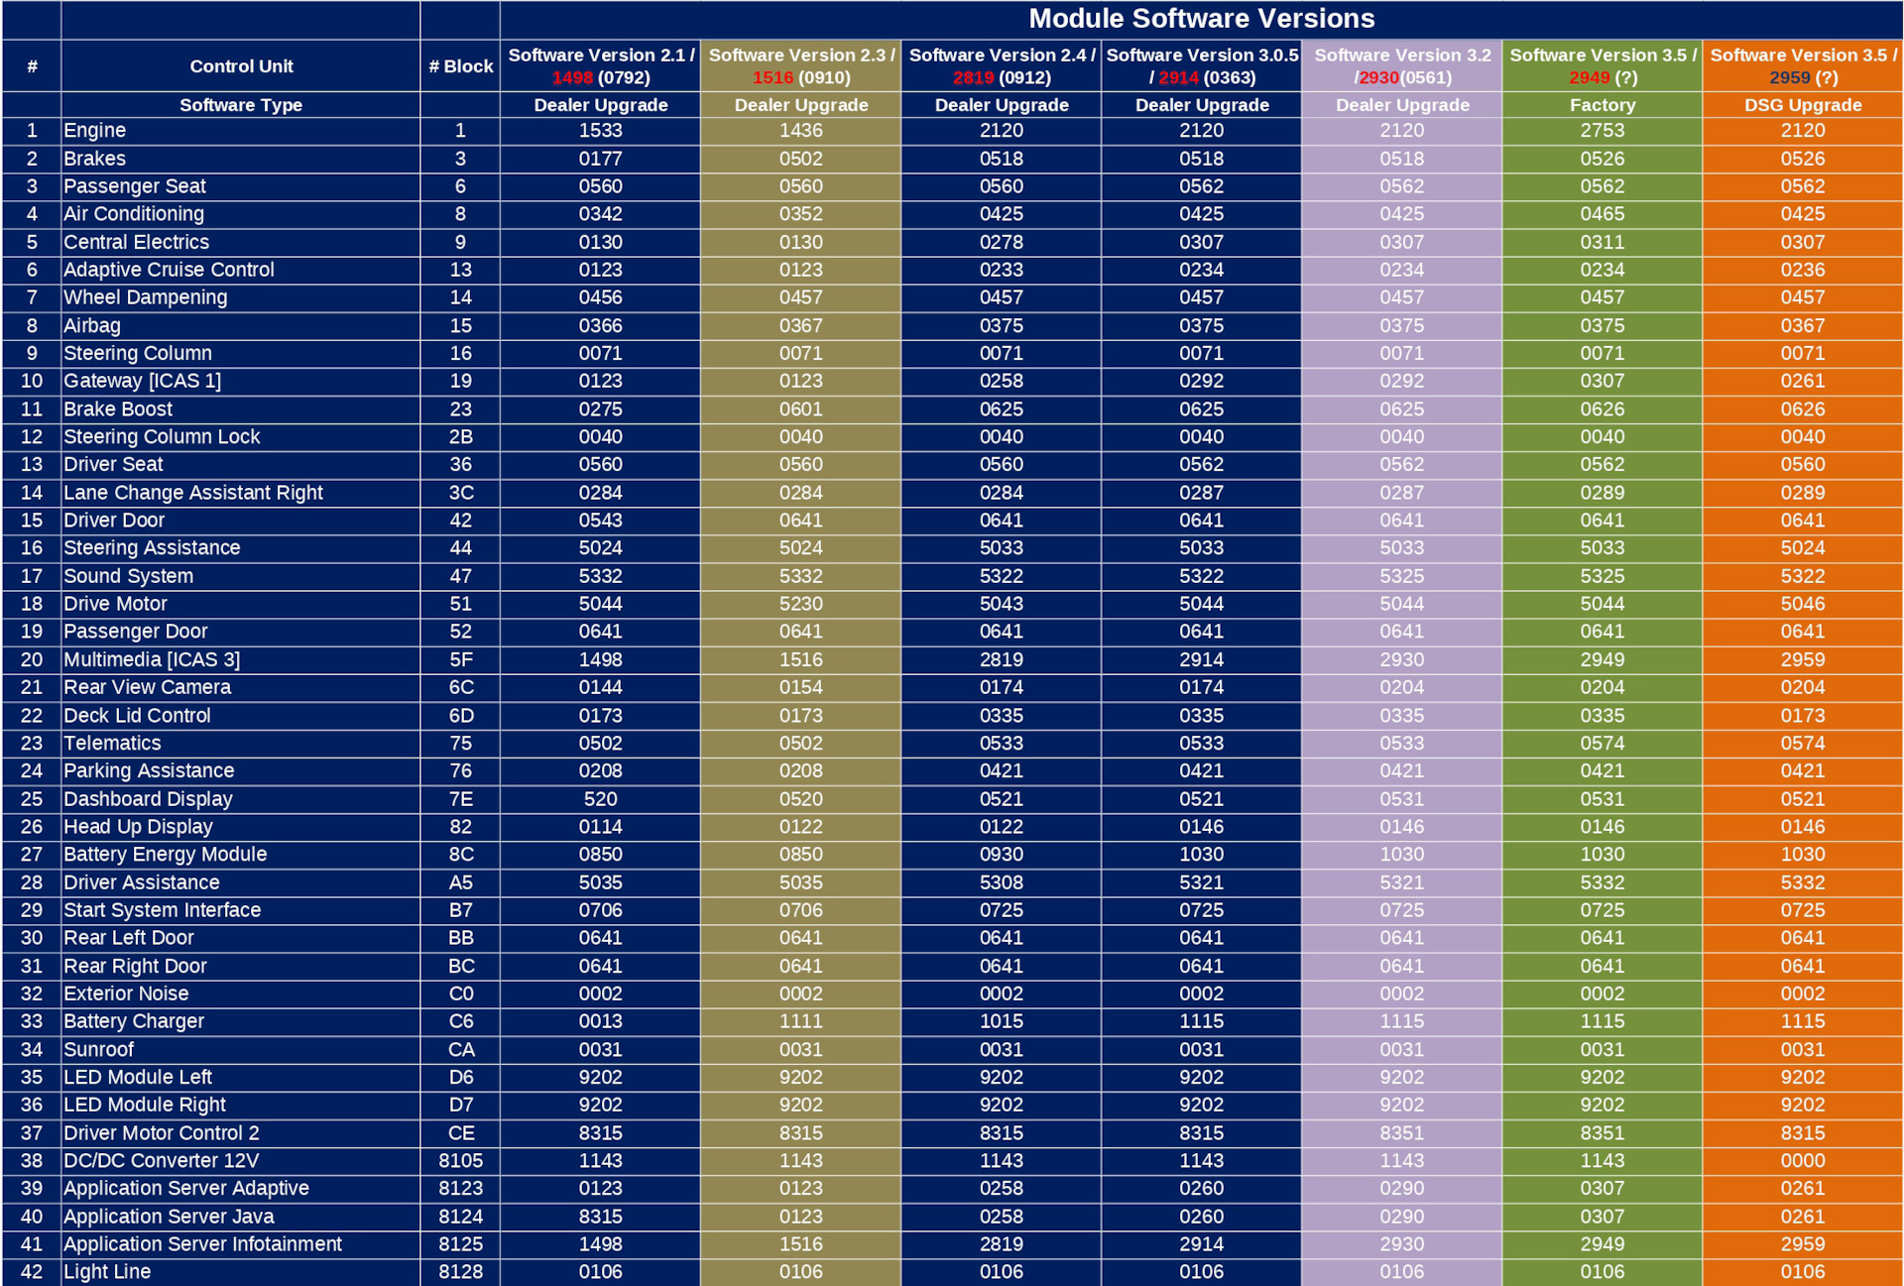Click the Module Software Versions header cell
The width and height of the screenshot is (1904, 1286).
click(1200, 19)
